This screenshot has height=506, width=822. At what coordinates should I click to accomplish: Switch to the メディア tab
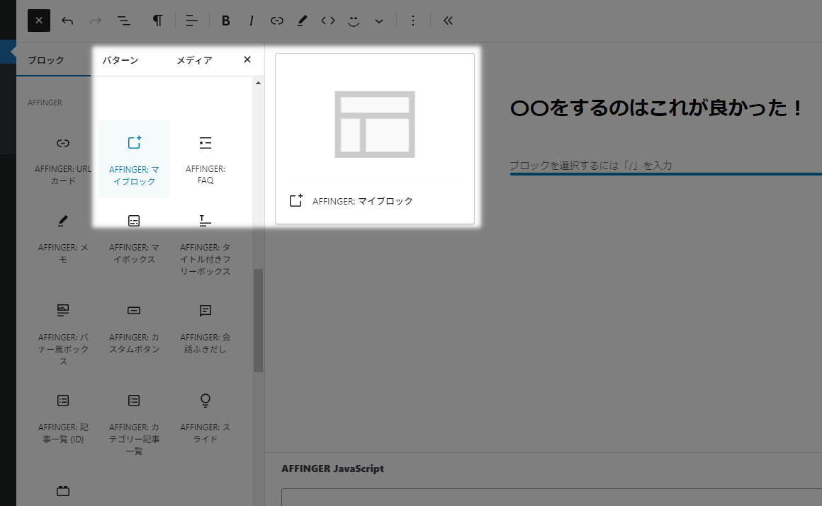click(194, 60)
